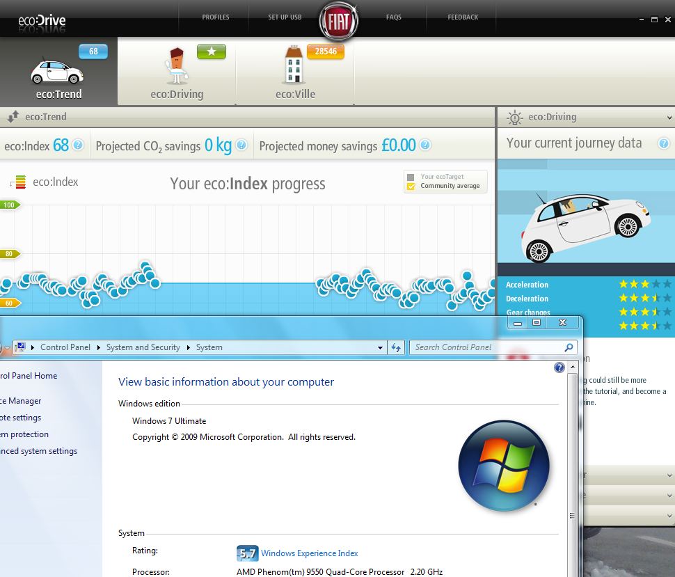
Task: Click the eco:Trend arrows panel icon
Action: click(x=13, y=117)
